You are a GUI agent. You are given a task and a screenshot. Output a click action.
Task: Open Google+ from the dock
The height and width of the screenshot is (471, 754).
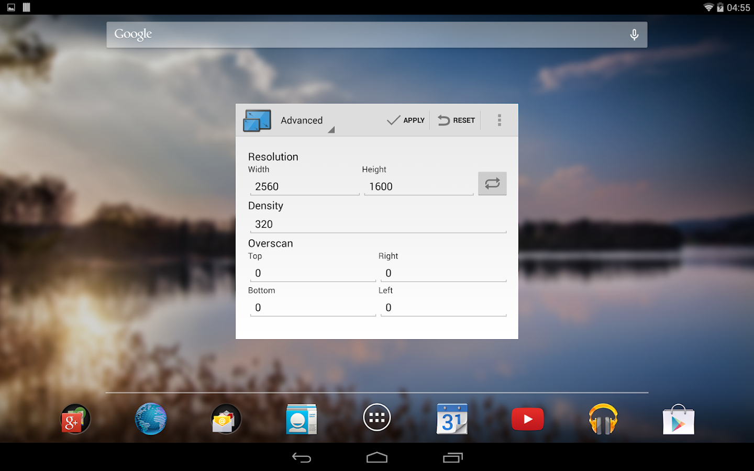pos(75,419)
